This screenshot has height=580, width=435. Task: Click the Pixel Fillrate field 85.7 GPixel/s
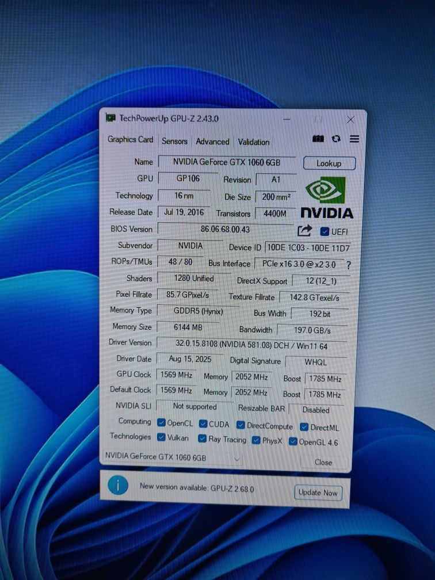tap(188, 295)
